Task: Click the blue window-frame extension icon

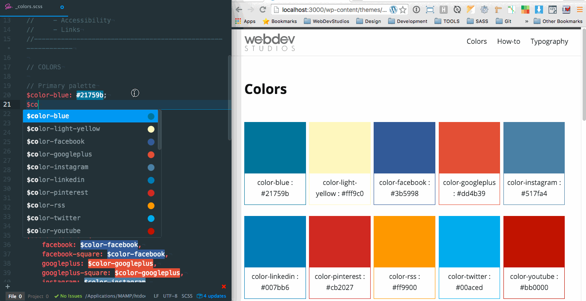Action: (x=430, y=9)
